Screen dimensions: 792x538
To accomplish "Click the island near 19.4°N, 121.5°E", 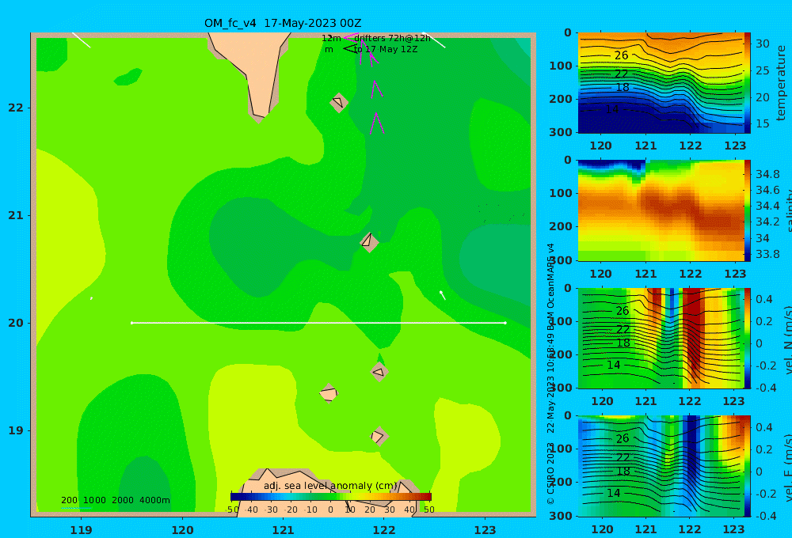I will 329,393.
